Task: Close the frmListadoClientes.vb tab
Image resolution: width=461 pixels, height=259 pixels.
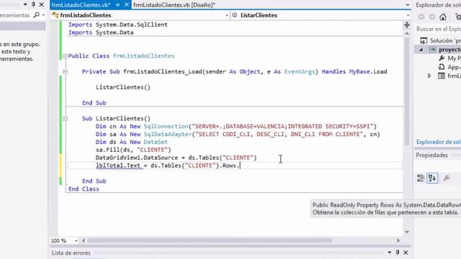Action: tap(127, 5)
